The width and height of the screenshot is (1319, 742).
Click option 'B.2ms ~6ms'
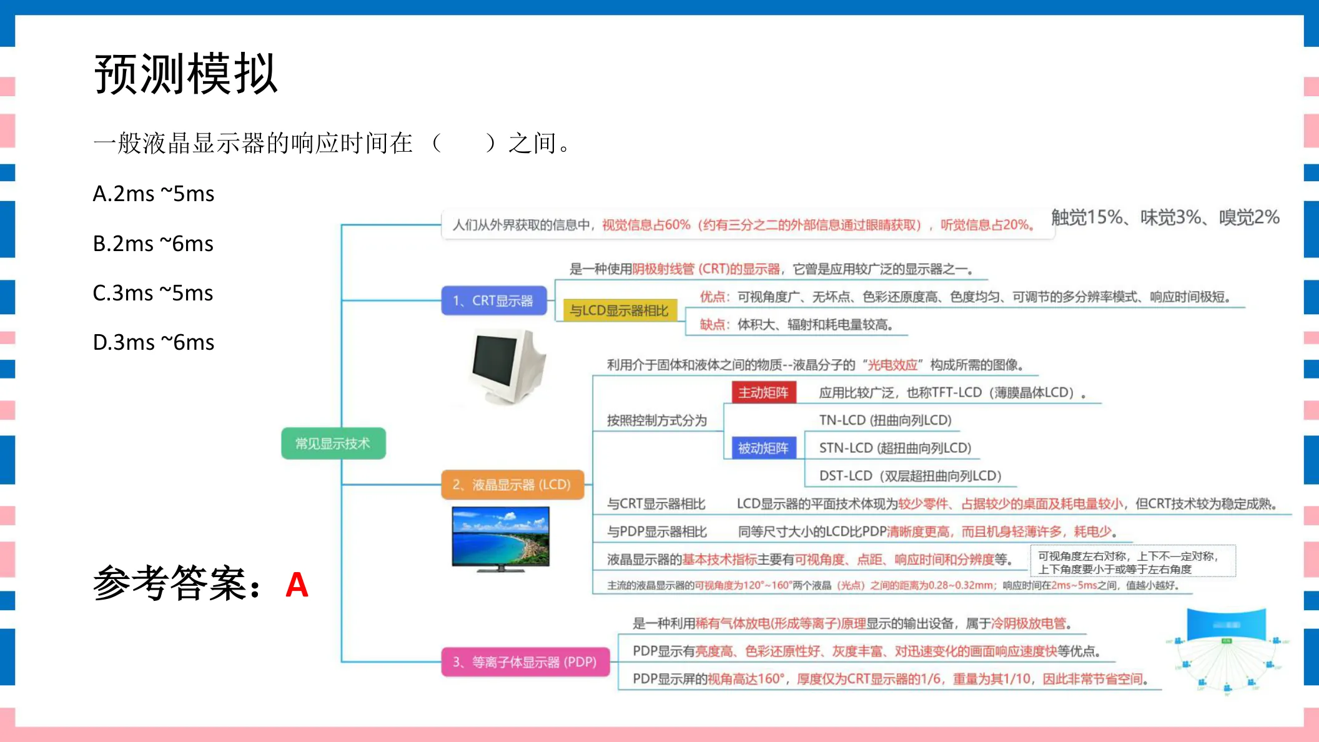(x=153, y=243)
